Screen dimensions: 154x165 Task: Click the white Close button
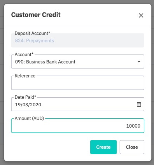pyautogui.click(x=132, y=147)
